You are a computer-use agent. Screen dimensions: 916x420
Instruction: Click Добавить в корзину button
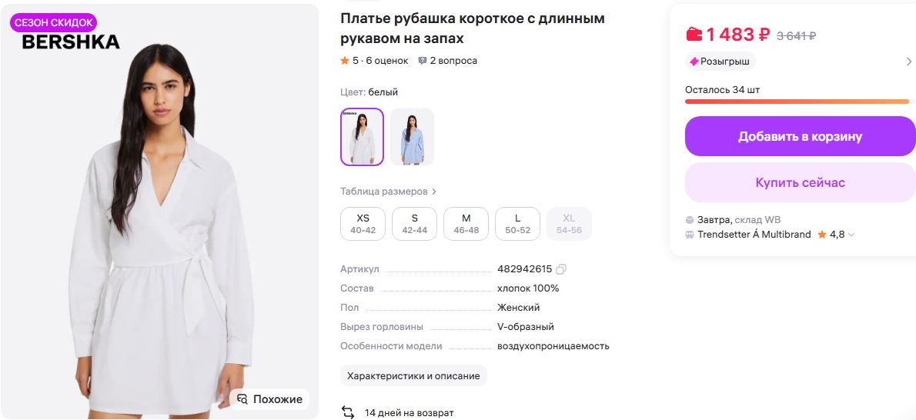click(x=801, y=136)
